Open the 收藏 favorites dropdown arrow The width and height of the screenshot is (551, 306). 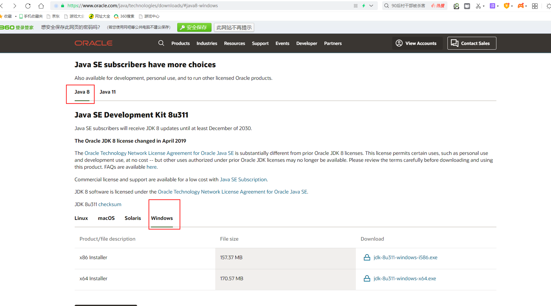pyautogui.click(x=16, y=16)
